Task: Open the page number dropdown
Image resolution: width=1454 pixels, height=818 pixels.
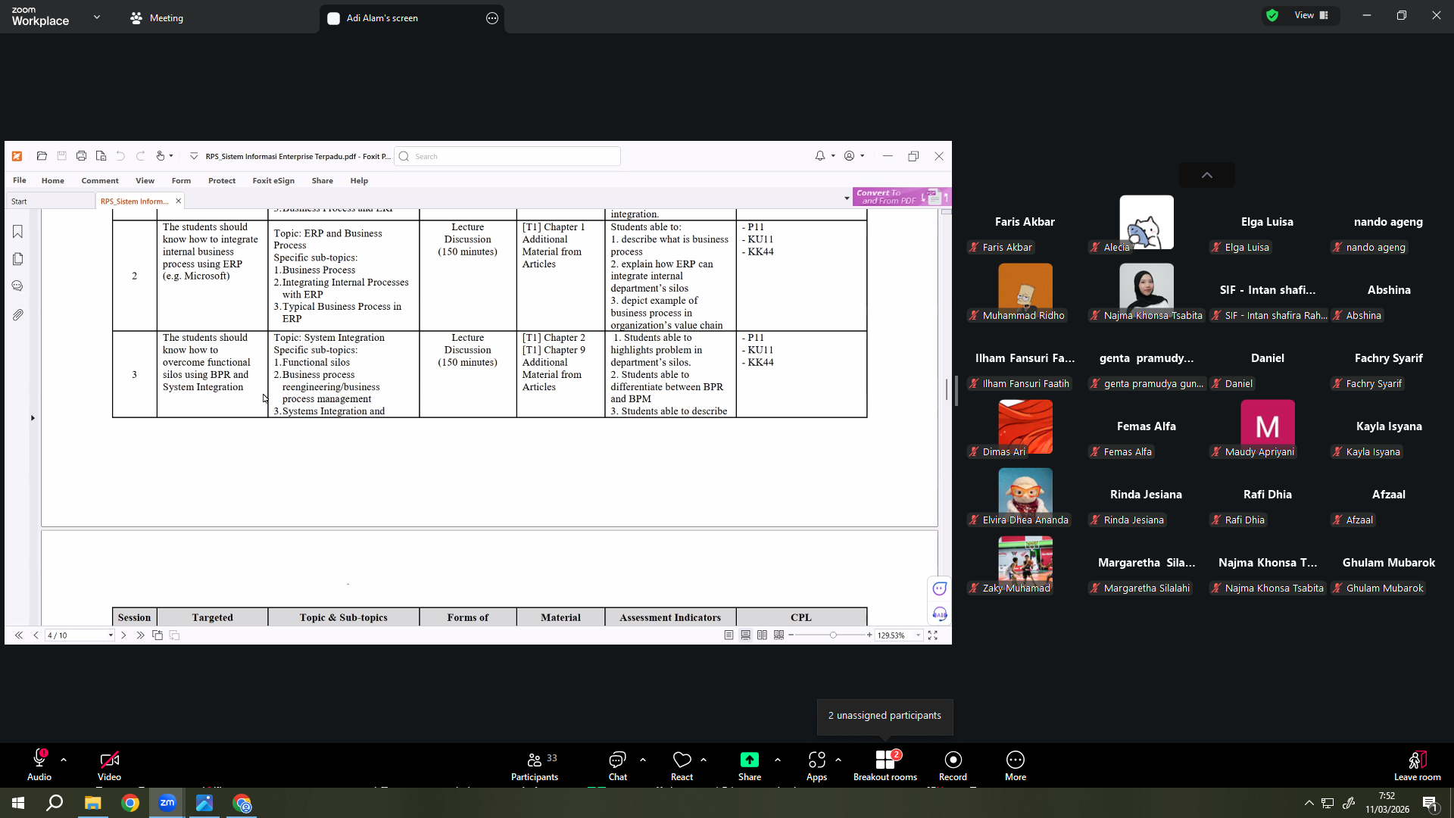Action: click(x=111, y=635)
